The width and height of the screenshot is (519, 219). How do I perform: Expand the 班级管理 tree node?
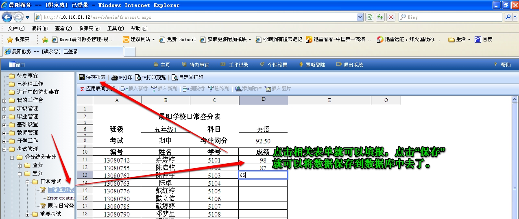click(4, 108)
